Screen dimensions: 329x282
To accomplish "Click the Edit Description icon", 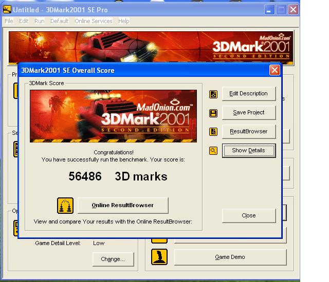I will tap(213, 94).
